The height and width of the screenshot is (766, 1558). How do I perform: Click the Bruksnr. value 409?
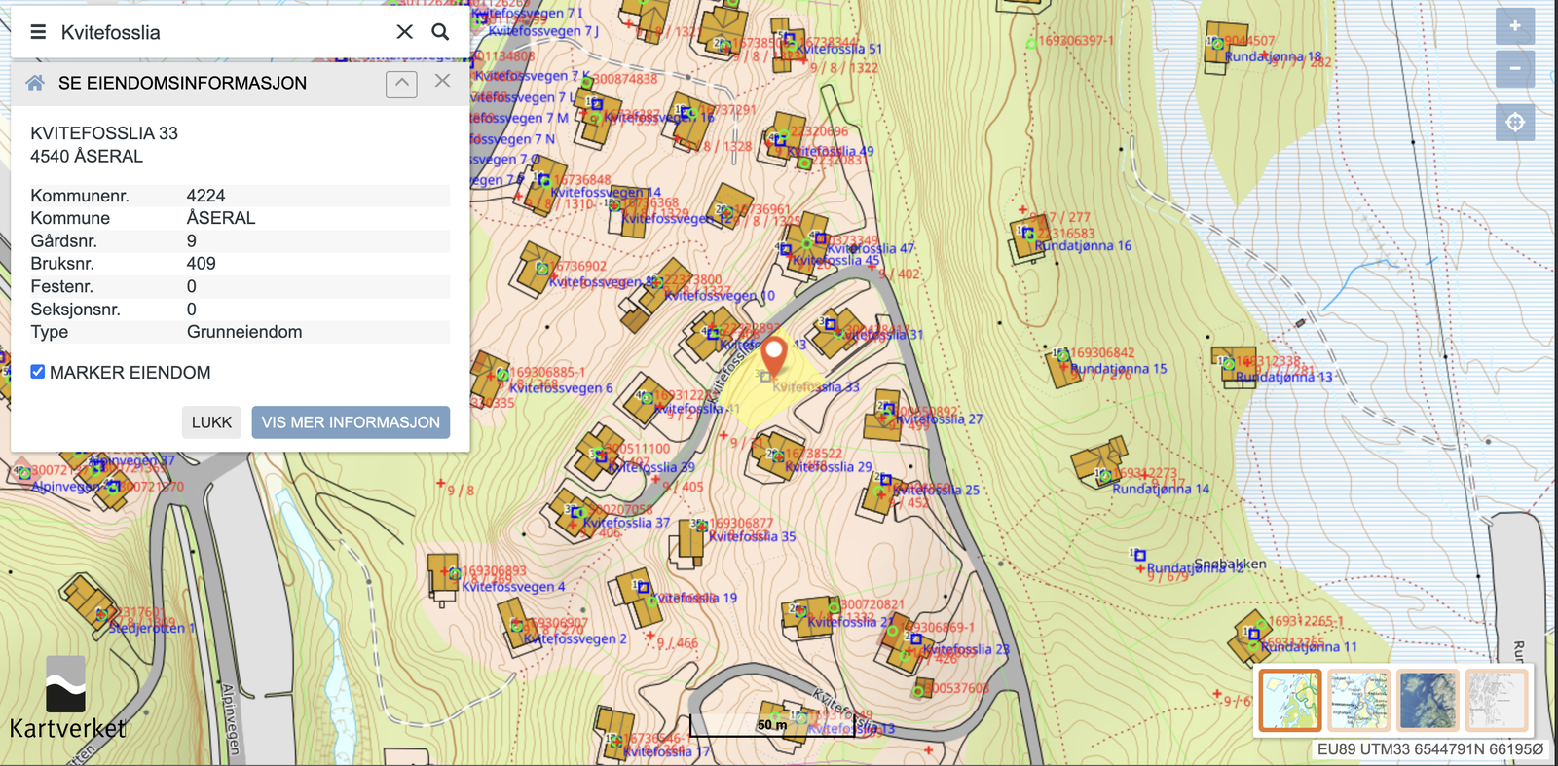pyautogui.click(x=202, y=264)
